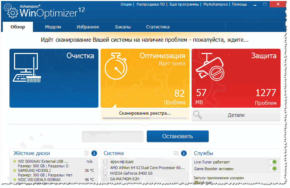The width and height of the screenshot is (290, 188).
Task: Open Распродажа ПО link
Action: pyautogui.click(x=151, y=4)
